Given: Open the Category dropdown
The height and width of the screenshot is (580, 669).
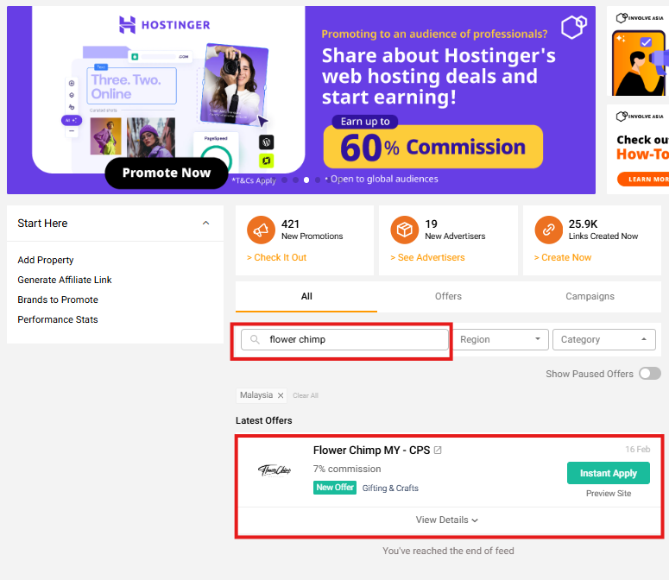Looking at the screenshot, I should pos(603,339).
